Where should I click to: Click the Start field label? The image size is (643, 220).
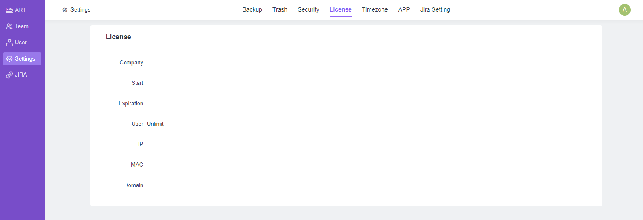[x=137, y=83]
